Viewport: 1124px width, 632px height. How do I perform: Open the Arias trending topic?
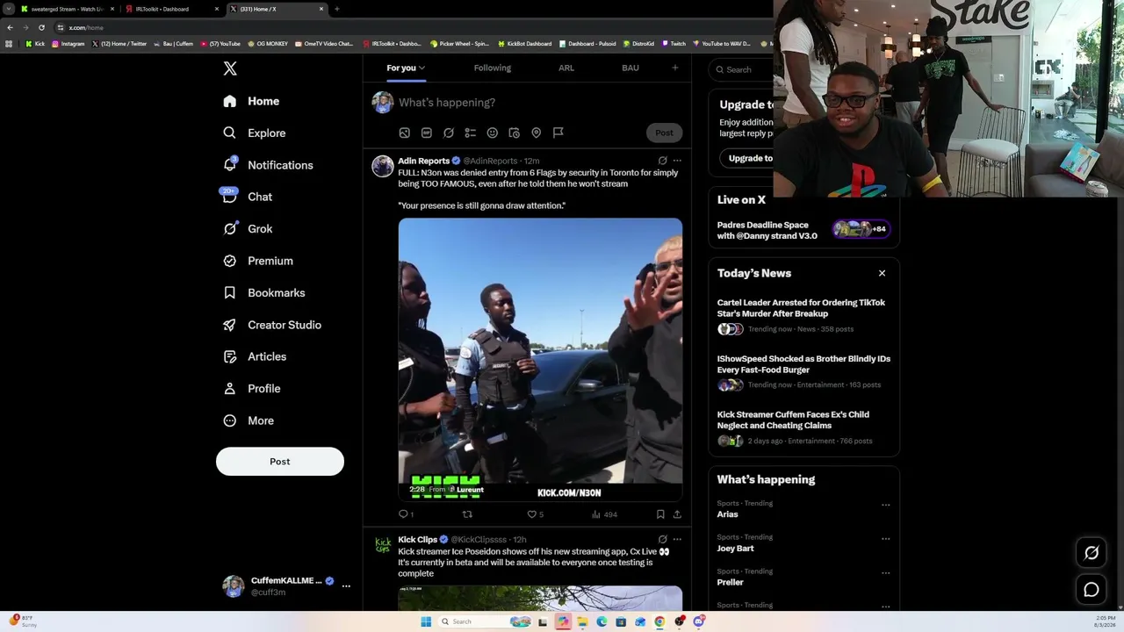click(727, 514)
